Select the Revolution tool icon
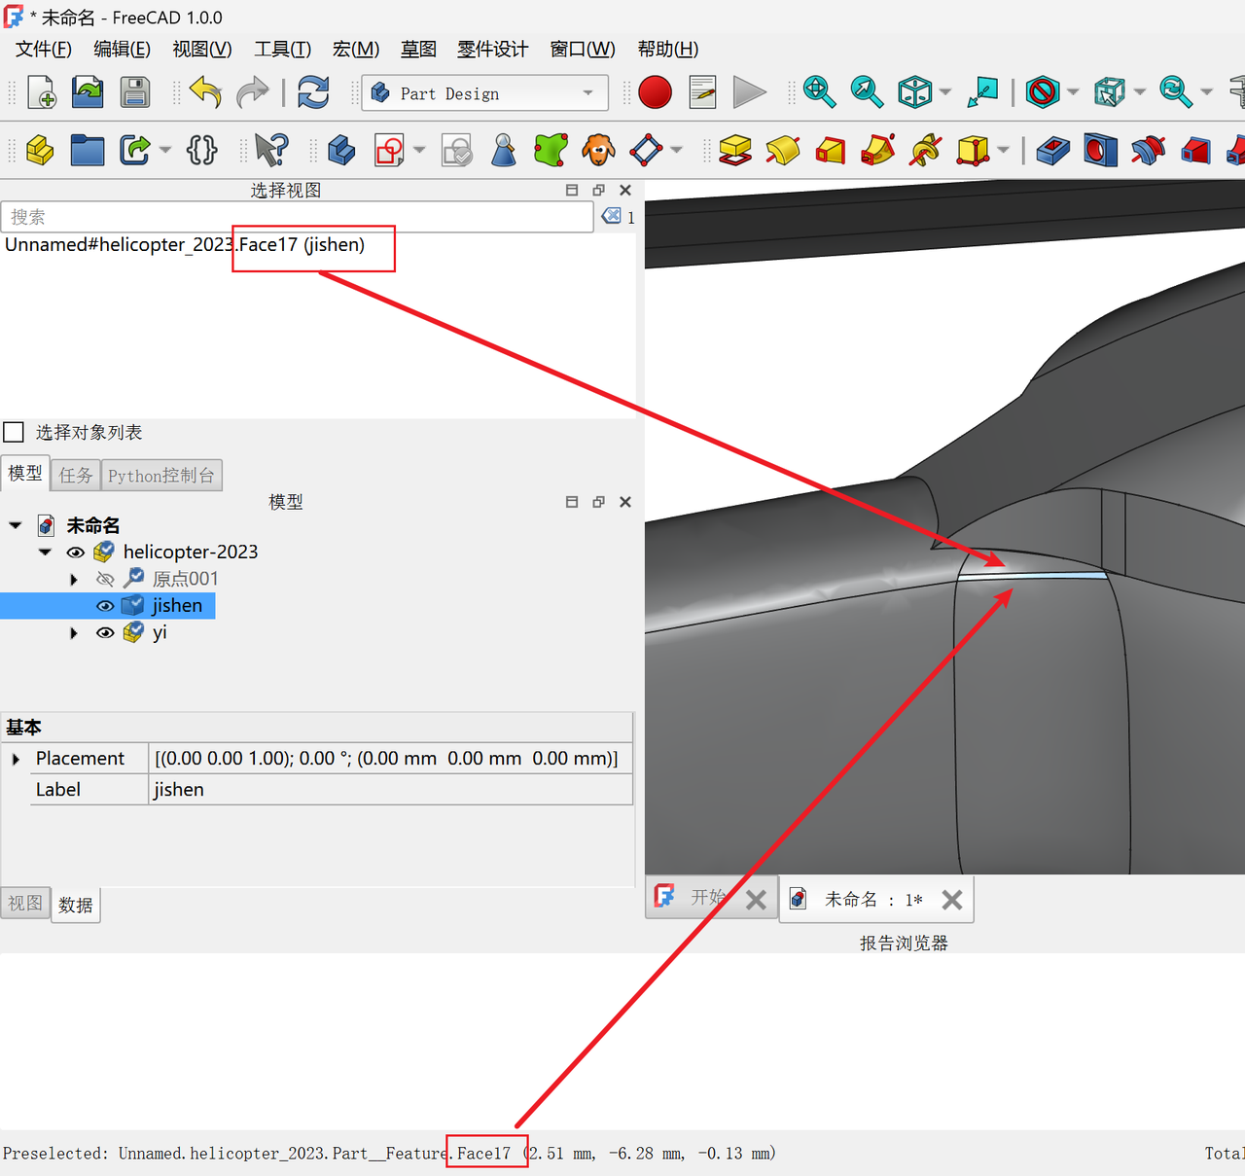This screenshot has width=1245, height=1176. 783,150
